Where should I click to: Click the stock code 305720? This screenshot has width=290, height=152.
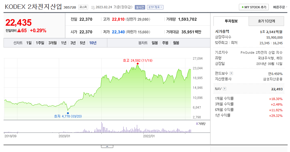(70, 7)
